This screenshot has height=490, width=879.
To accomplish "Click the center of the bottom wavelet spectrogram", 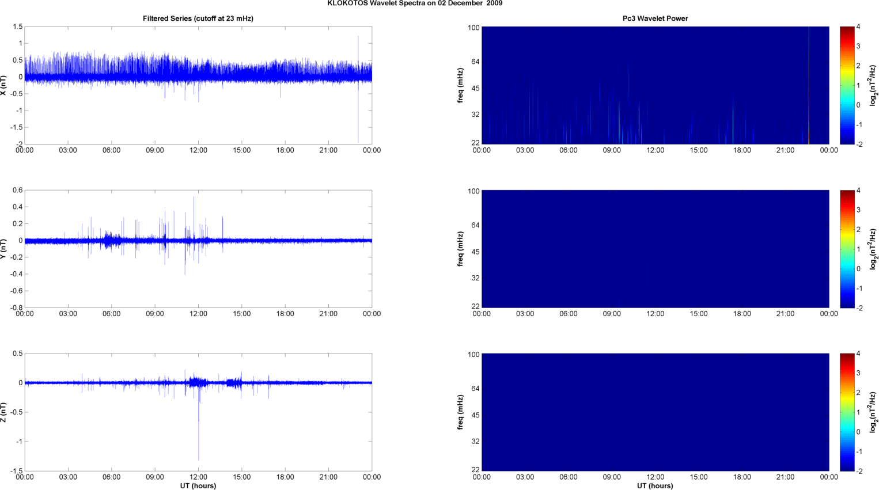I will tap(655, 412).
